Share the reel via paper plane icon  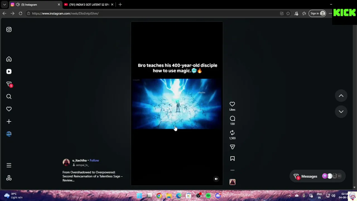[x=232, y=147]
